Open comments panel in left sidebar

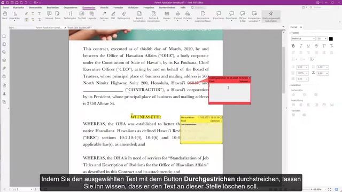[4, 52]
